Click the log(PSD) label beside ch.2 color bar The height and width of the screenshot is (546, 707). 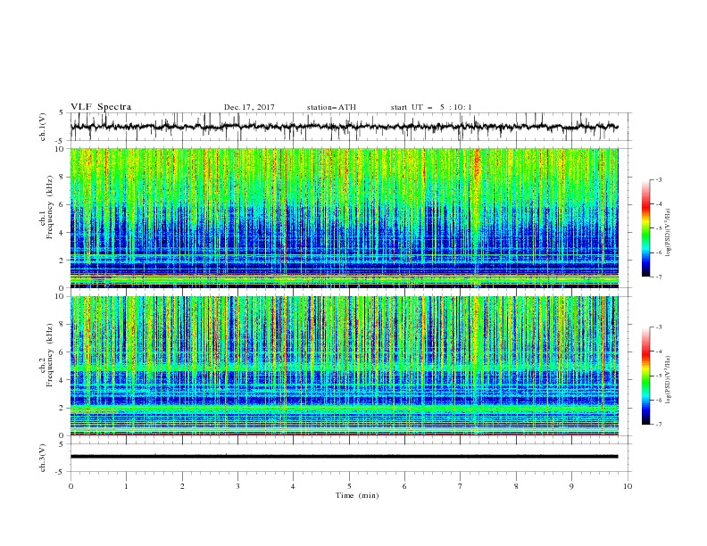tap(668, 380)
